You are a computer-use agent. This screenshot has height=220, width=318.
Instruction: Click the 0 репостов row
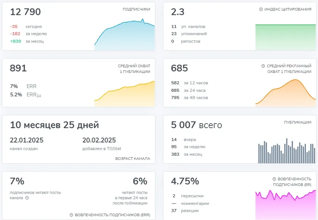coord(186,41)
